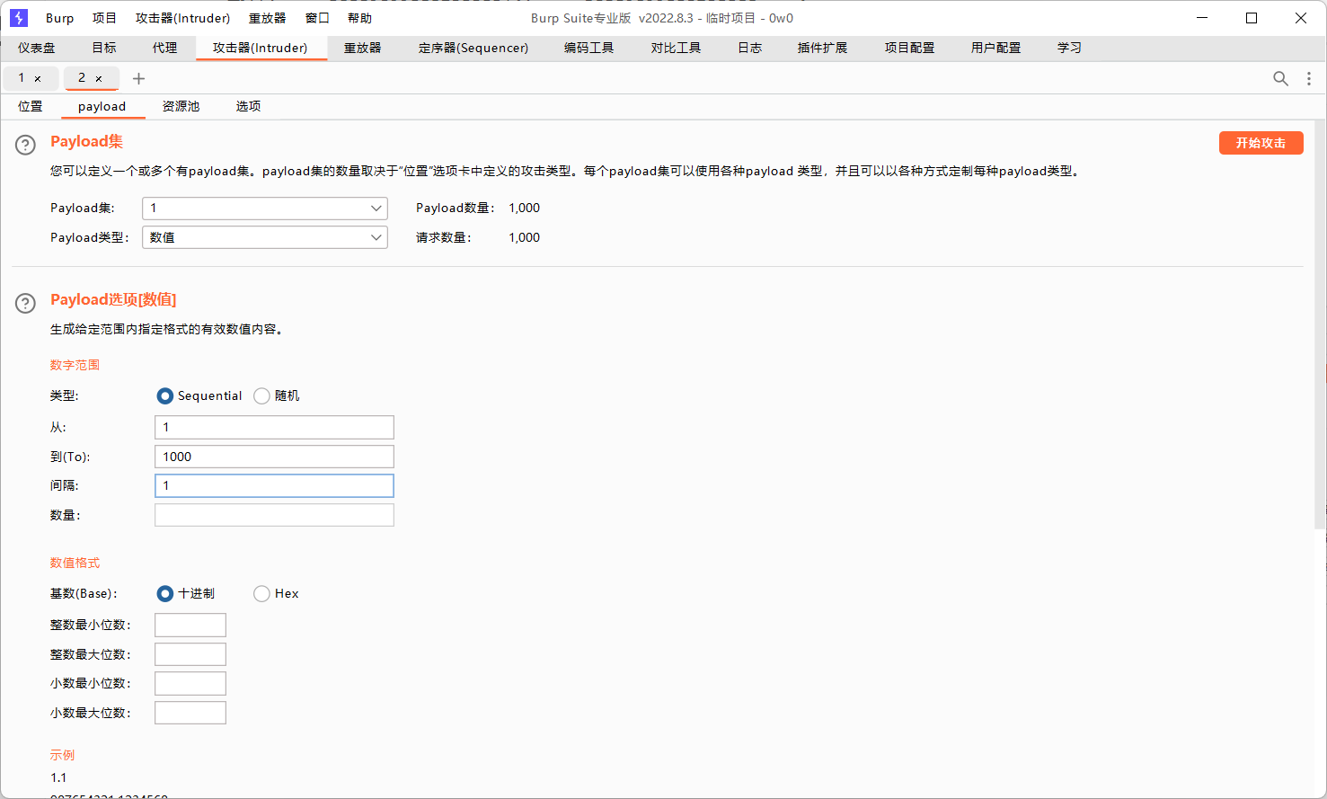1327x799 pixels.
Task: Switch to the 日志 tab
Action: [x=749, y=48]
